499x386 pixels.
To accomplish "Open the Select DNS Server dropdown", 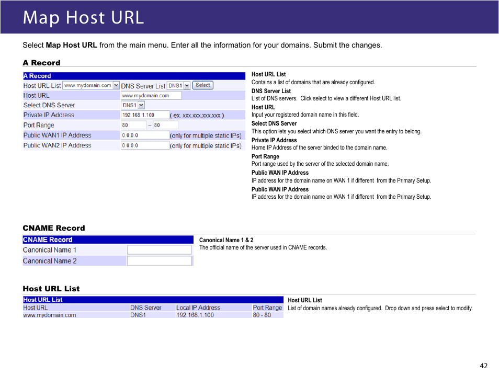I will (x=133, y=105).
